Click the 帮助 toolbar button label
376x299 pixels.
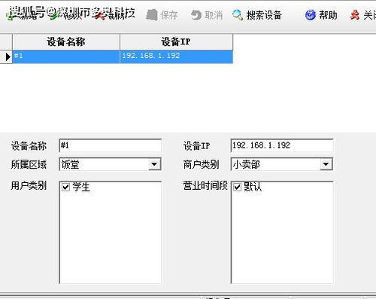pyautogui.click(x=328, y=15)
